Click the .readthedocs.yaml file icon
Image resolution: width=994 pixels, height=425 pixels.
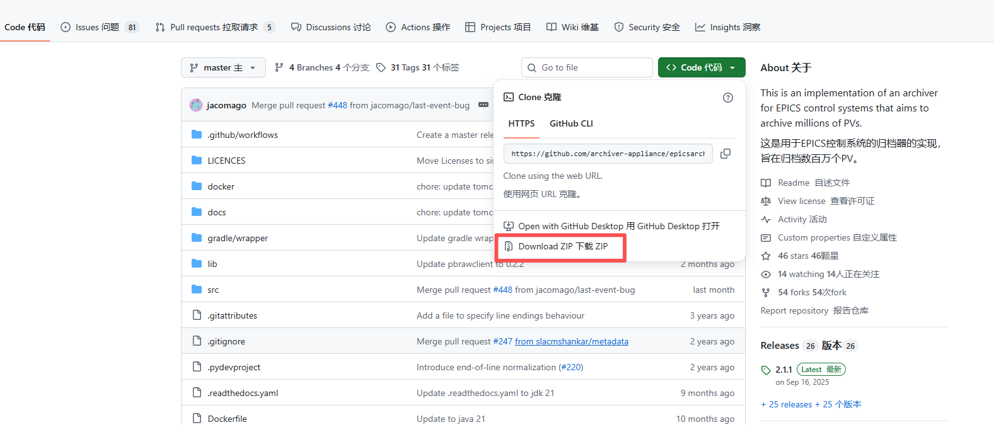tap(197, 392)
